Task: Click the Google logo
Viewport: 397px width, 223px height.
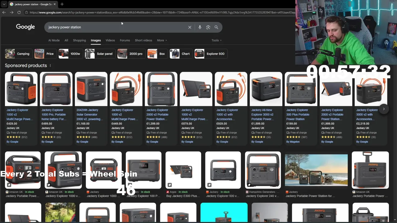Action: coord(25,27)
